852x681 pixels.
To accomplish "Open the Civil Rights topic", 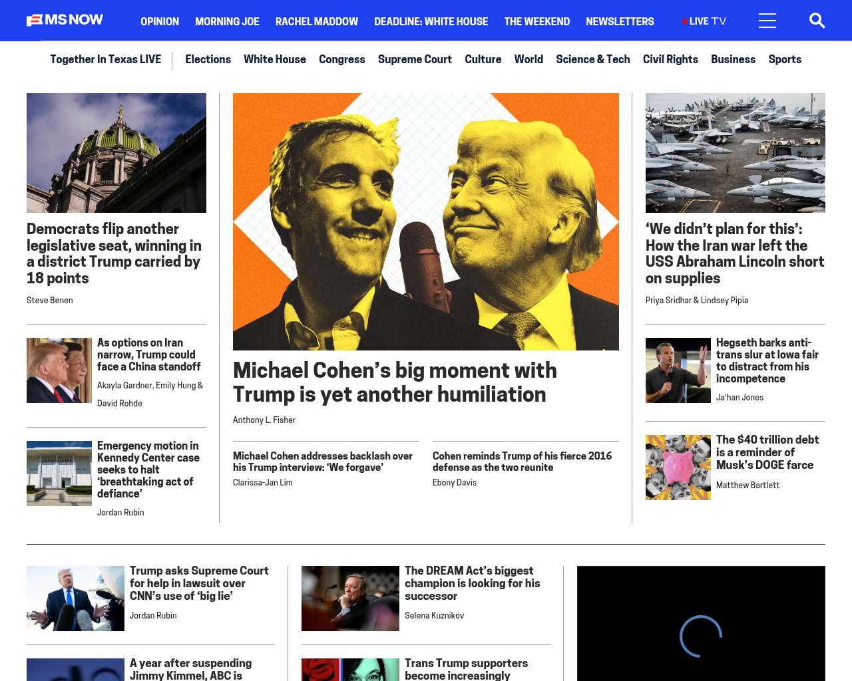I will [x=670, y=59].
